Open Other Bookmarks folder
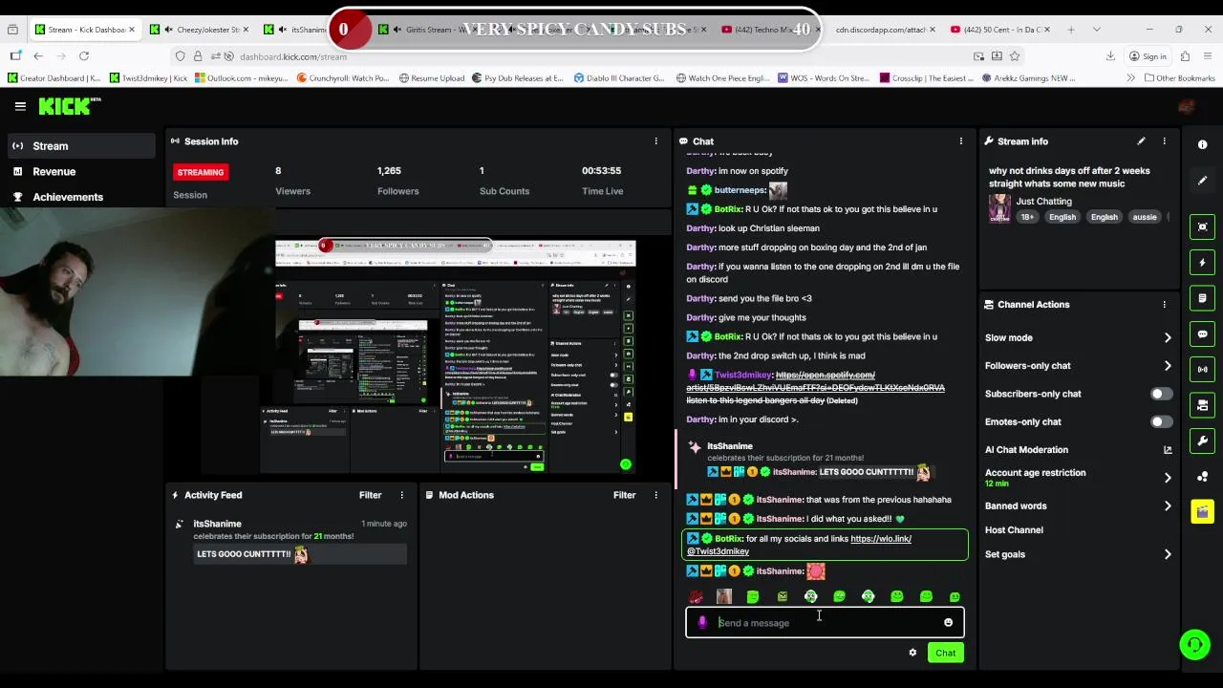 click(x=1179, y=78)
